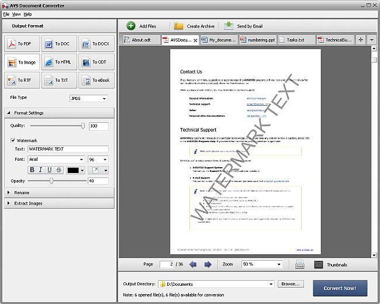The image size is (380, 304).
Task: Click the preview scrollbar down arrow
Action: (374, 255)
